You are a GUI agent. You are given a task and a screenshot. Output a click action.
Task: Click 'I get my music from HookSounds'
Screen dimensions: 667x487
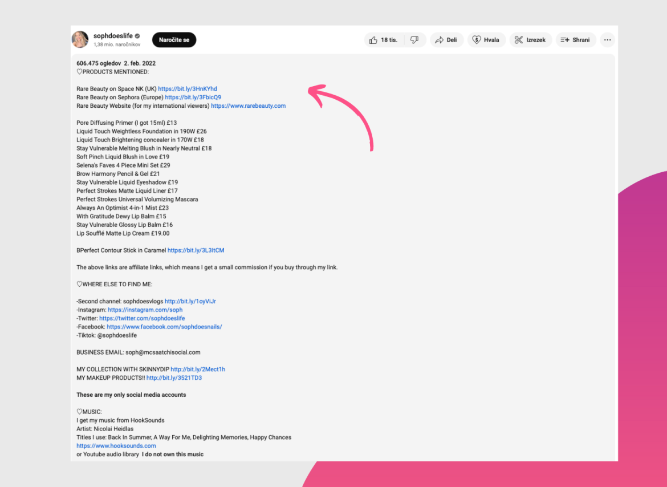tap(120, 421)
